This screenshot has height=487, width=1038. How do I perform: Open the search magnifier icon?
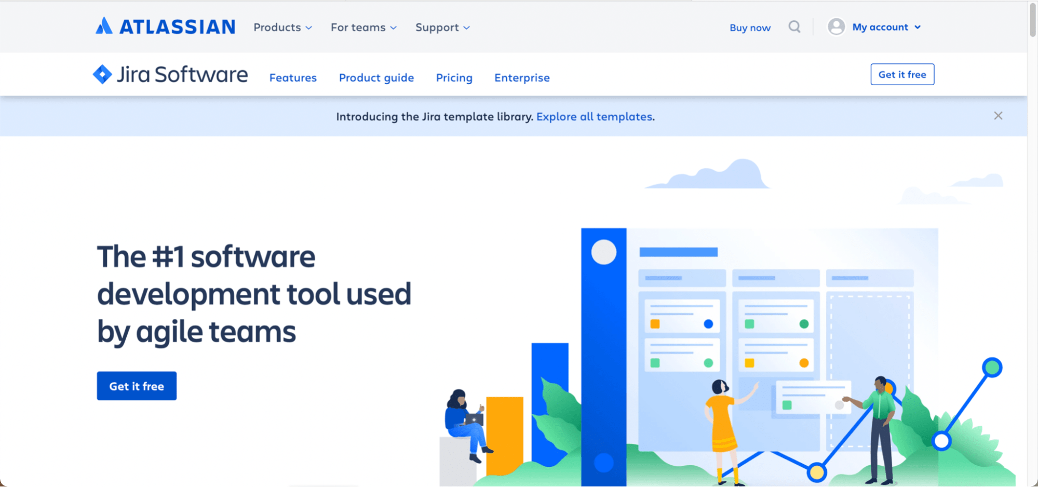794,26
